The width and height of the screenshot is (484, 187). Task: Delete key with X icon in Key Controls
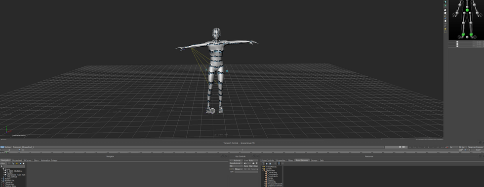[256, 163]
